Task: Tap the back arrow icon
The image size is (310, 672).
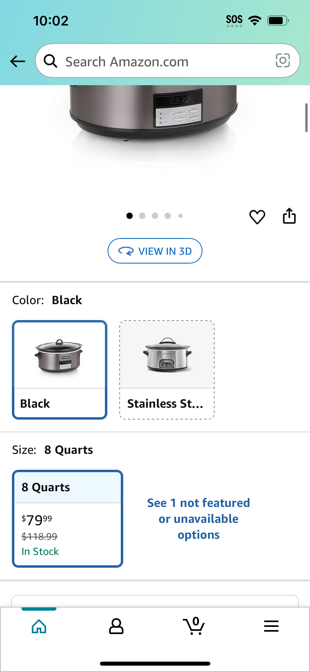Action: (17, 61)
